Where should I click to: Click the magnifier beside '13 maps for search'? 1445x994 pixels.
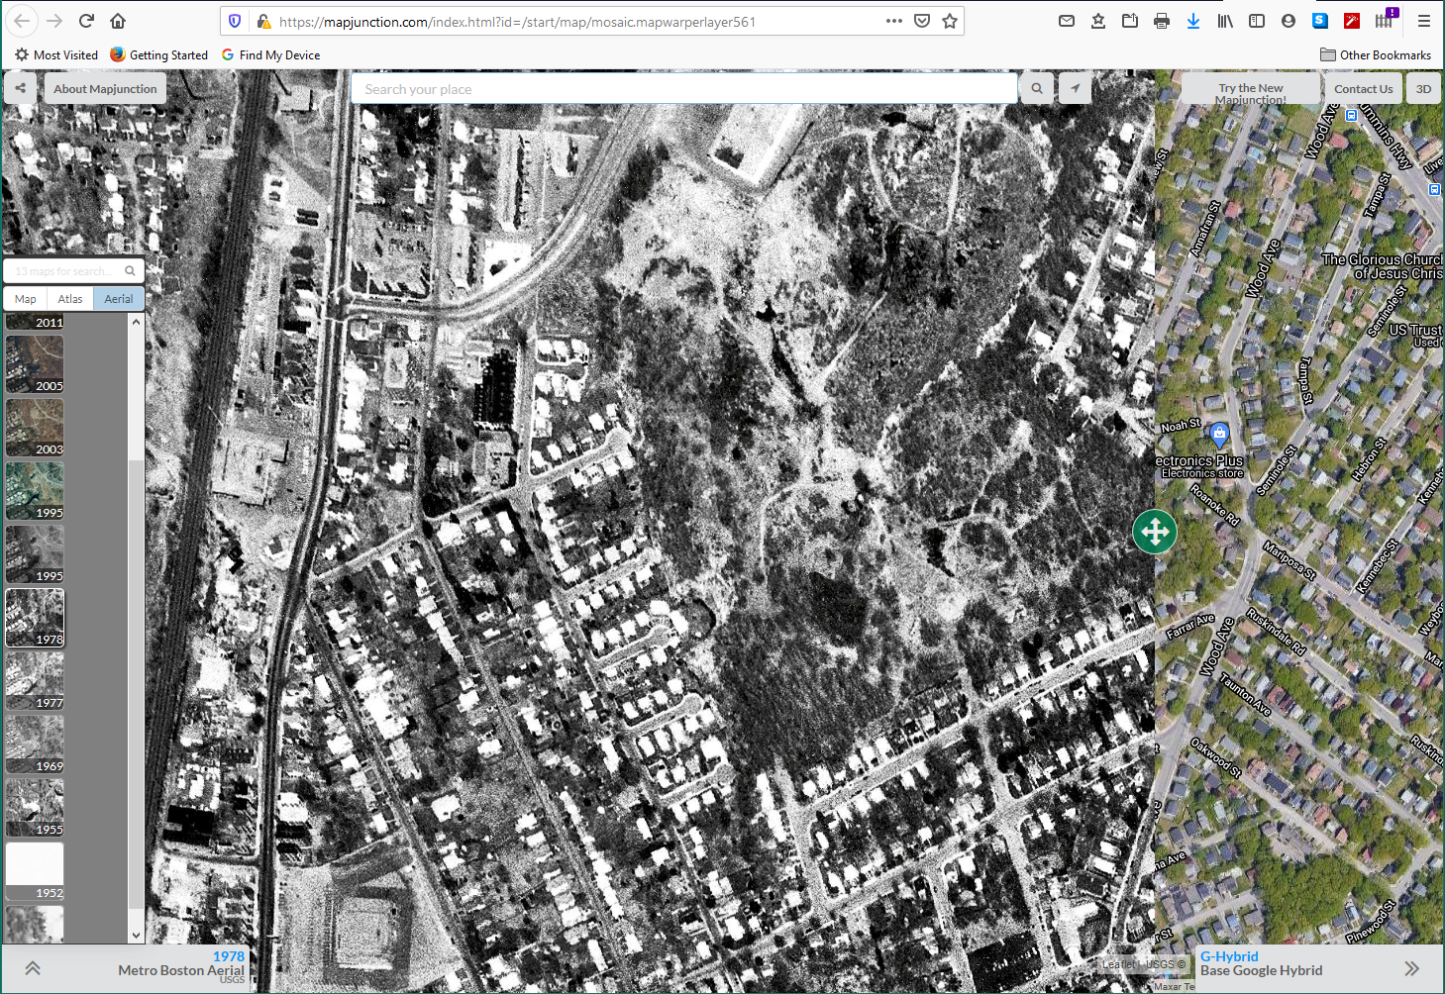129,270
